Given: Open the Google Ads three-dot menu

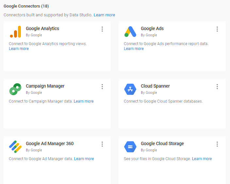Looking at the screenshot, I should (217, 29).
